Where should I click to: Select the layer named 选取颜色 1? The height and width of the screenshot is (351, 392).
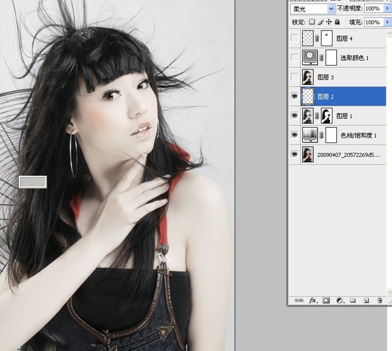click(x=355, y=58)
